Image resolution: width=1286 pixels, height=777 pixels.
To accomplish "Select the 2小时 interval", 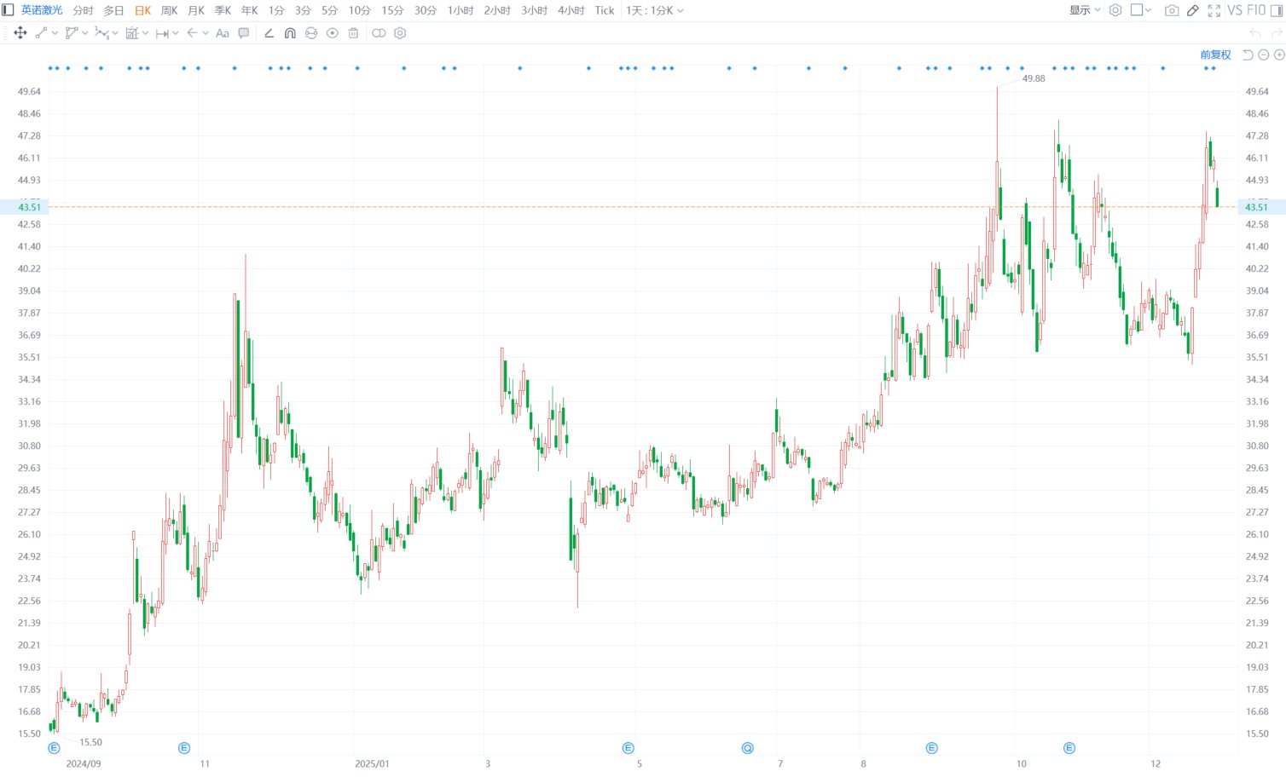I will tap(497, 10).
